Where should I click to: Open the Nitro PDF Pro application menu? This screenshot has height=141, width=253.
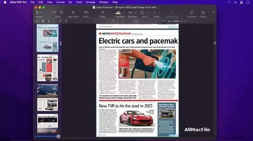[x=18, y=2]
